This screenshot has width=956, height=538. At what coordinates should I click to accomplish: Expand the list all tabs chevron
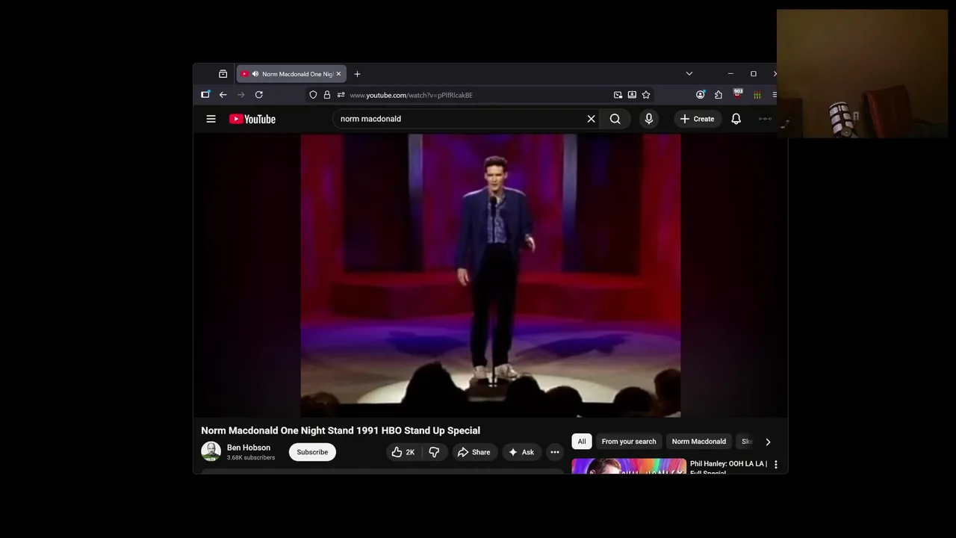(x=689, y=74)
